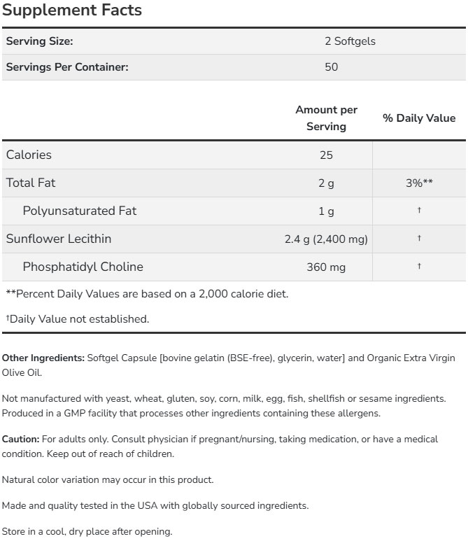Select the Sunflower Lecithin row label
The width and height of the screenshot is (468, 541).
(59, 239)
